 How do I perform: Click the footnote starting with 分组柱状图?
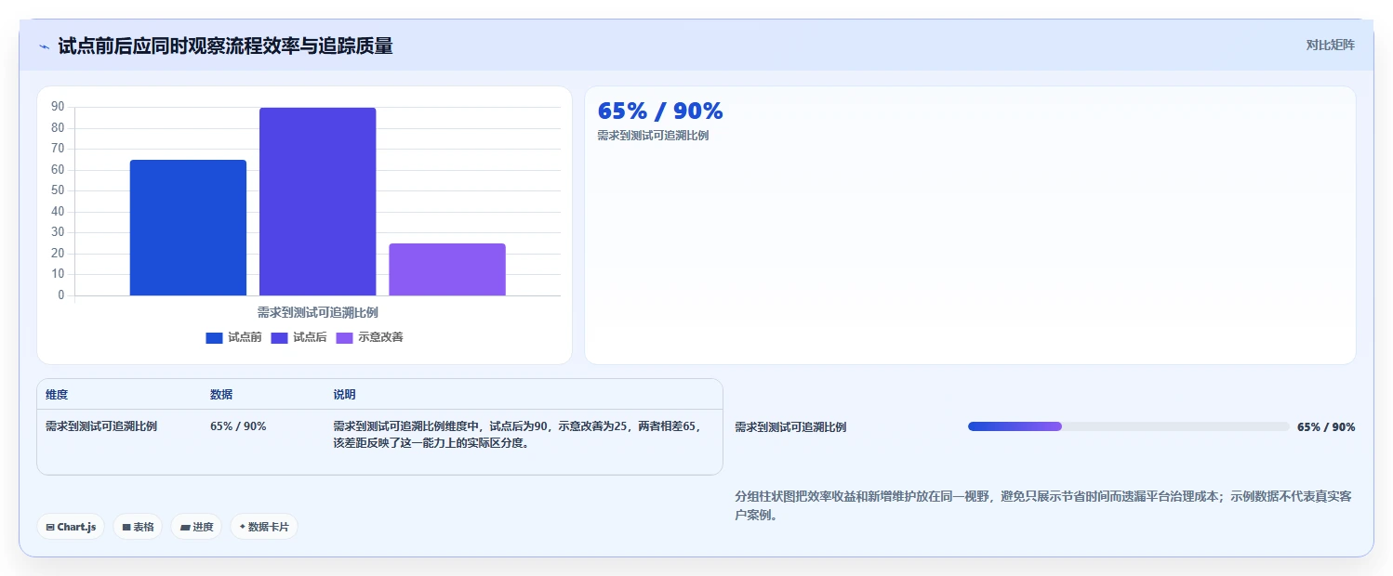click(x=1042, y=505)
